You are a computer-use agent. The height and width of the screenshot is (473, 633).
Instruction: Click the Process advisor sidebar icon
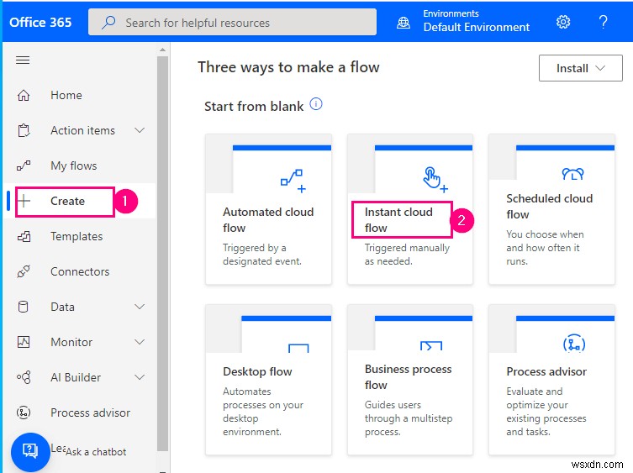pos(24,413)
